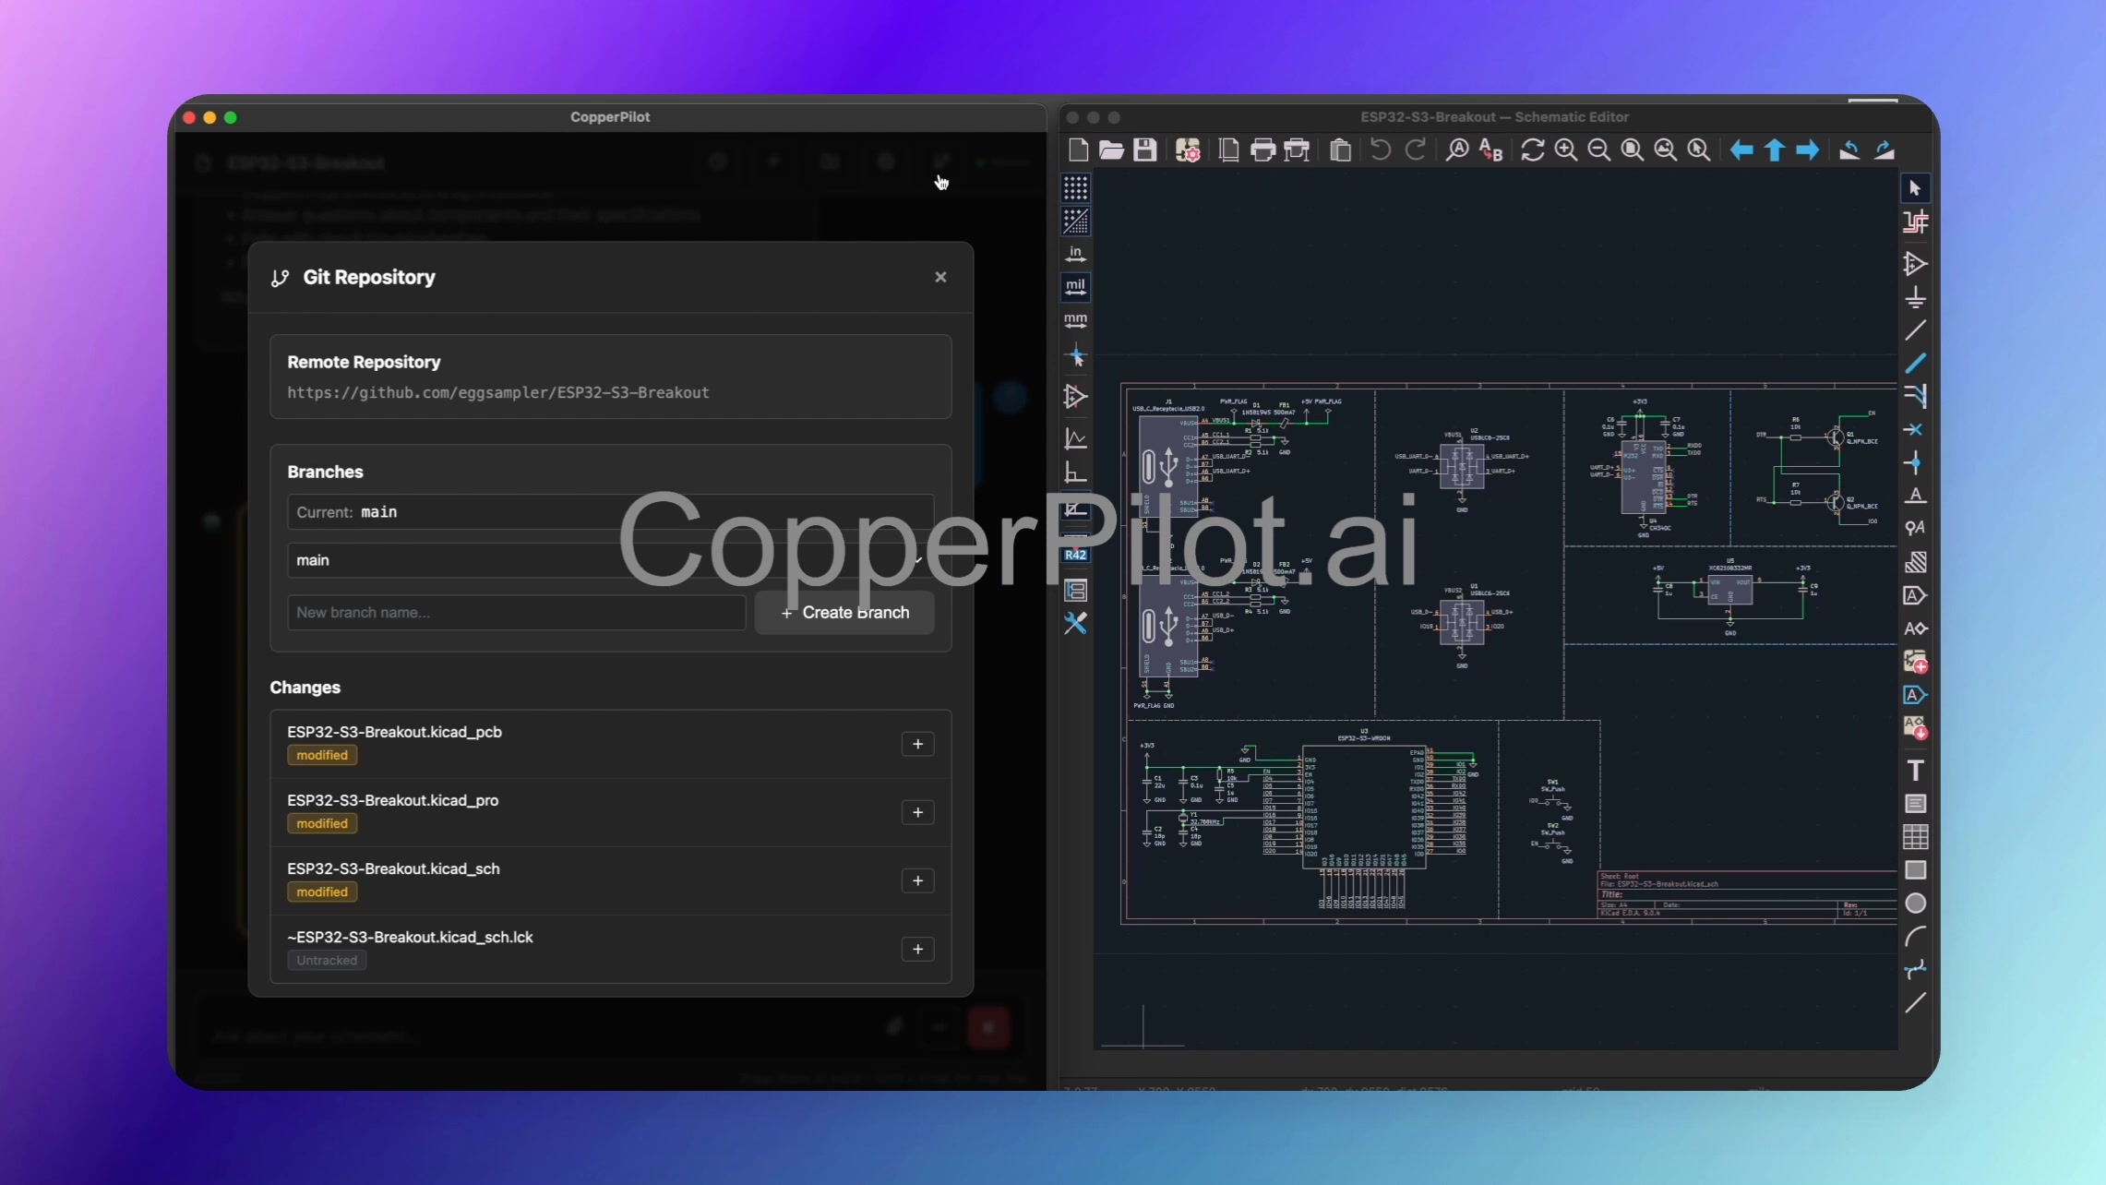
Task: Zoom out of the schematic
Action: 1599,150
